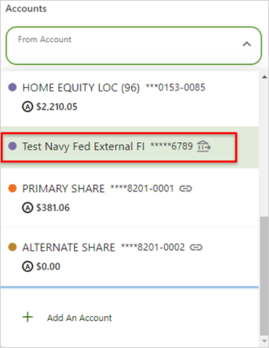Click orange dot beside PRIMARY SHARE

(12, 188)
